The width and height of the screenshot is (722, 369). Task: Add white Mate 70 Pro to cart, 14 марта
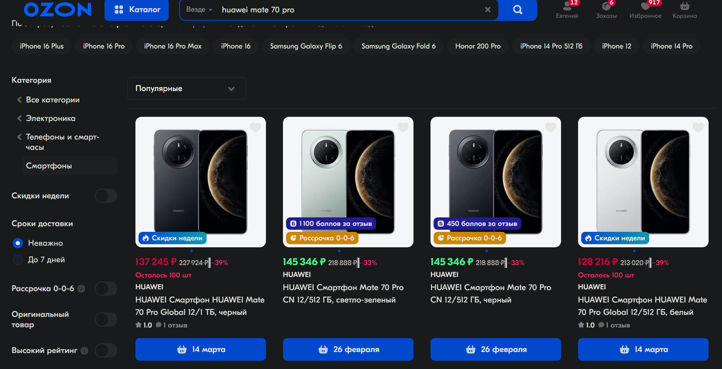coord(643,349)
